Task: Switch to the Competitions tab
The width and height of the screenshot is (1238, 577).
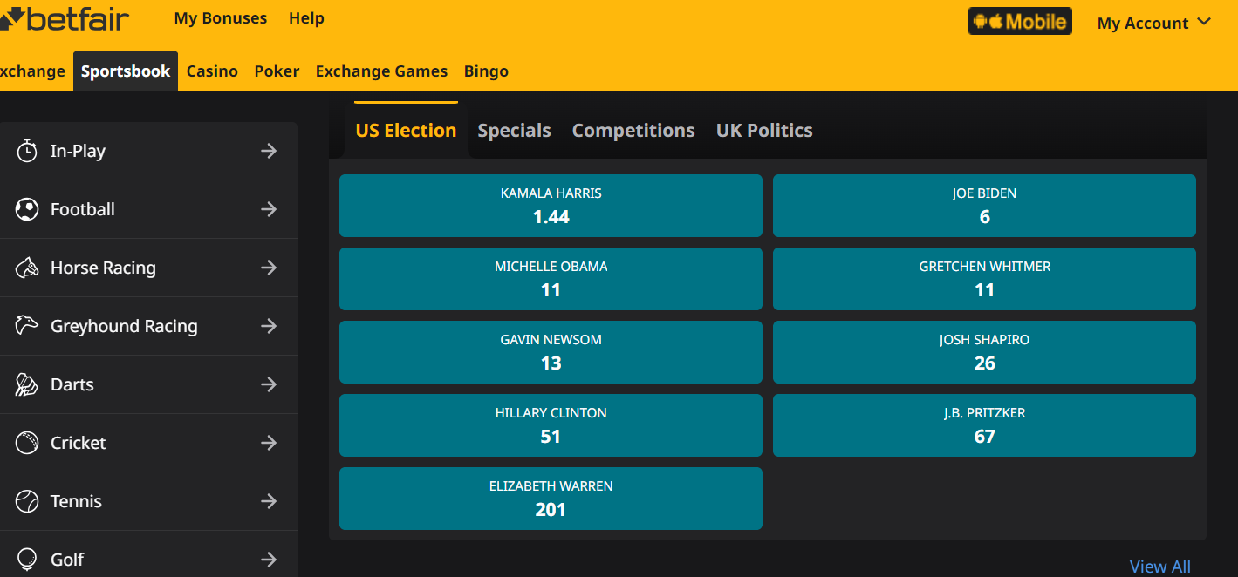Action: coord(633,131)
